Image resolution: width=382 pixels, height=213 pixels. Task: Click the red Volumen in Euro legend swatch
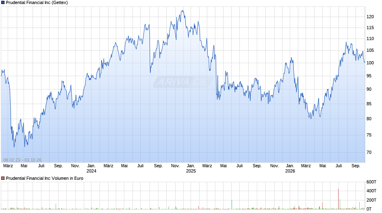tap(3, 178)
